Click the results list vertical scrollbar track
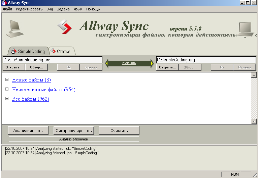 coord(254,98)
